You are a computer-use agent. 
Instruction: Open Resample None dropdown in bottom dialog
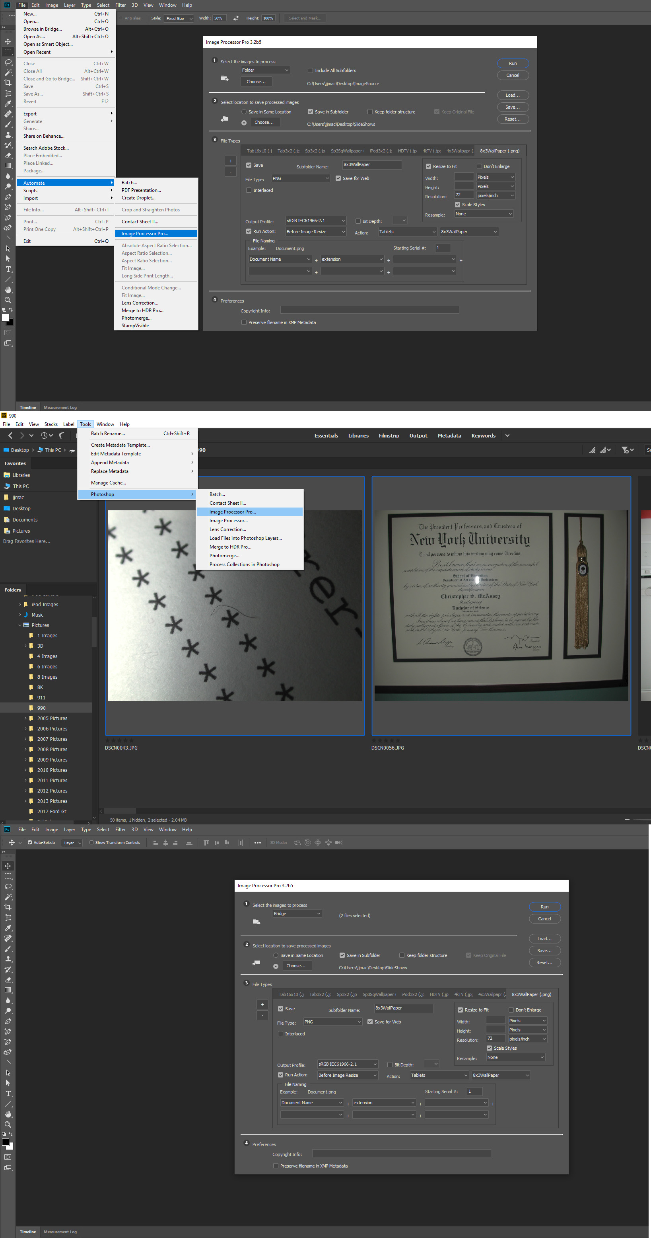pyautogui.click(x=516, y=1057)
